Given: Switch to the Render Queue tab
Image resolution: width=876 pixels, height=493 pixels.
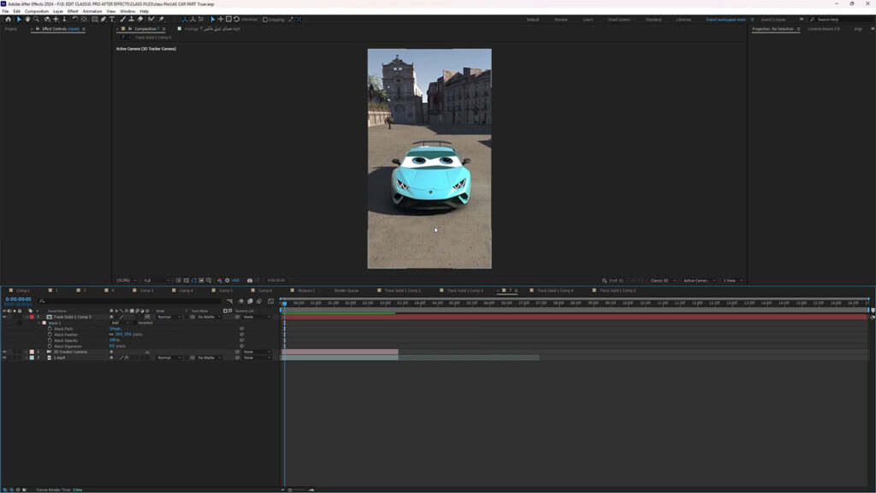Looking at the screenshot, I should pyautogui.click(x=346, y=290).
